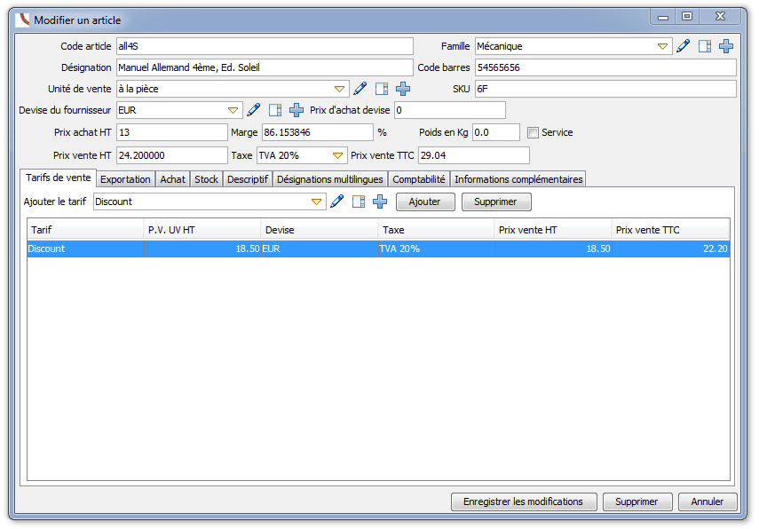The image size is (759, 529).
Task: Click the plus icon to add a Famille
Action: [x=725, y=46]
